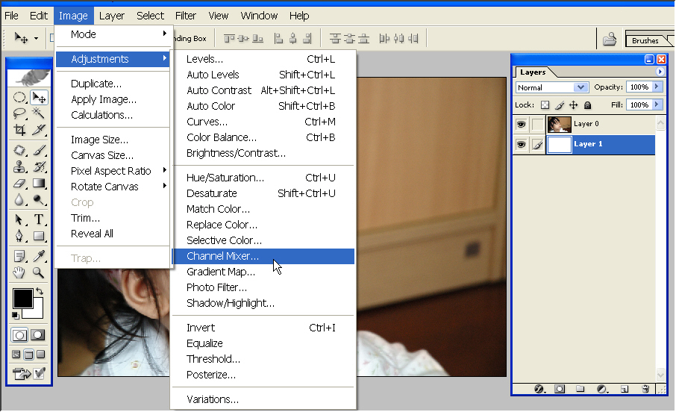The image size is (676, 412).
Task: Select the Magic Wand tool
Action: click(x=40, y=113)
